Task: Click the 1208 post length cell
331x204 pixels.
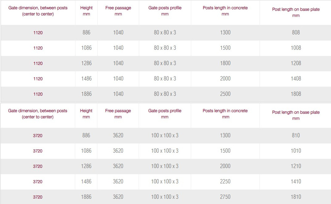Action: pyautogui.click(x=296, y=63)
